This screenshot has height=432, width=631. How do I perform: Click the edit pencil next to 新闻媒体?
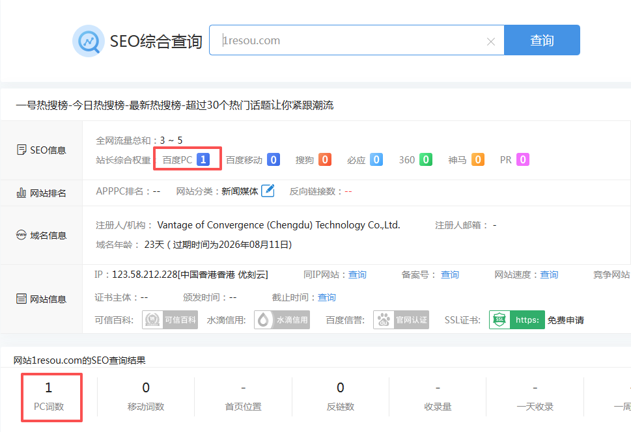[268, 192]
